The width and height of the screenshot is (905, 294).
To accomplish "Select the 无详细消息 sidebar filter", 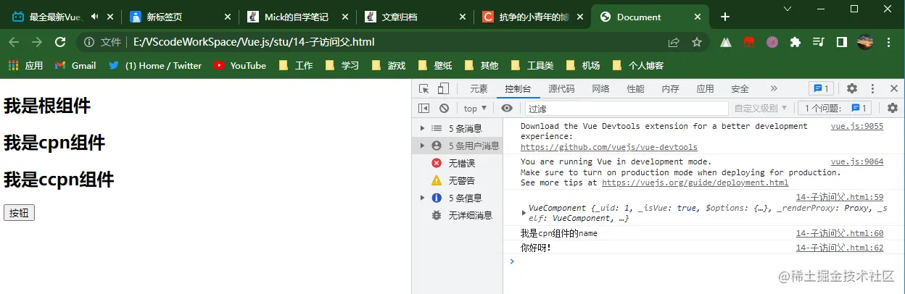I will pyautogui.click(x=457, y=215).
